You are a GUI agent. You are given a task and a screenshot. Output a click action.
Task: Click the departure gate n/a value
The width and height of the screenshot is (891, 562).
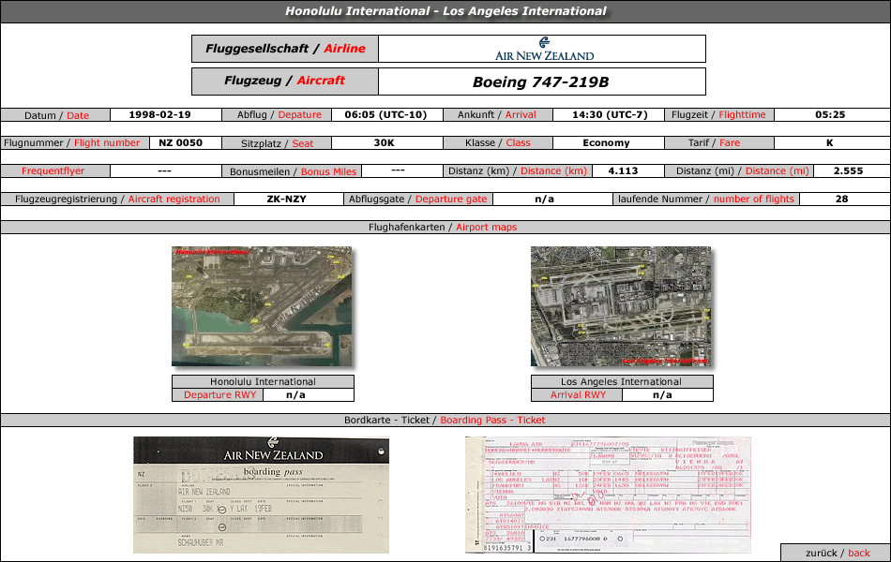544,200
